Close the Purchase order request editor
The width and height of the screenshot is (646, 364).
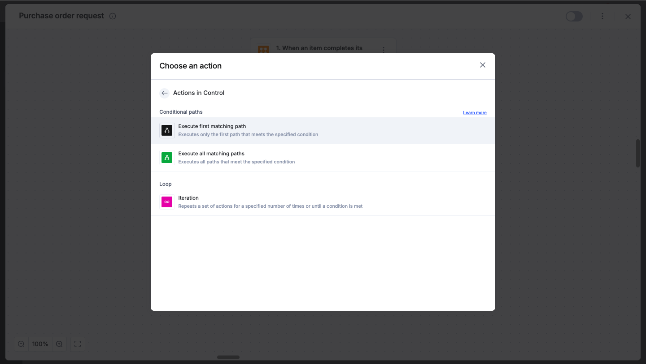point(628,17)
